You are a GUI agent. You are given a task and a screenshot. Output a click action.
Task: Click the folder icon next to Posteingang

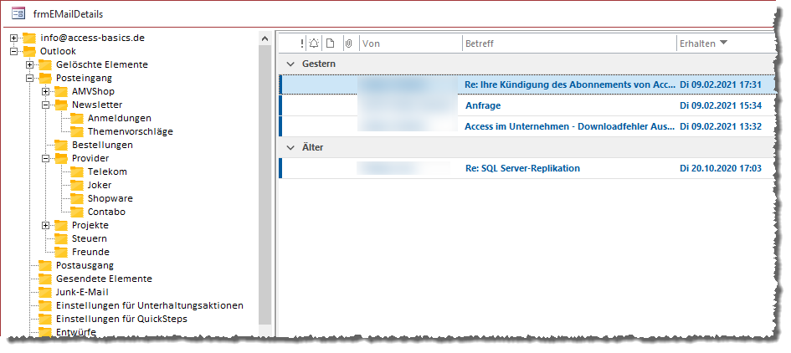pyautogui.click(x=45, y=78)
